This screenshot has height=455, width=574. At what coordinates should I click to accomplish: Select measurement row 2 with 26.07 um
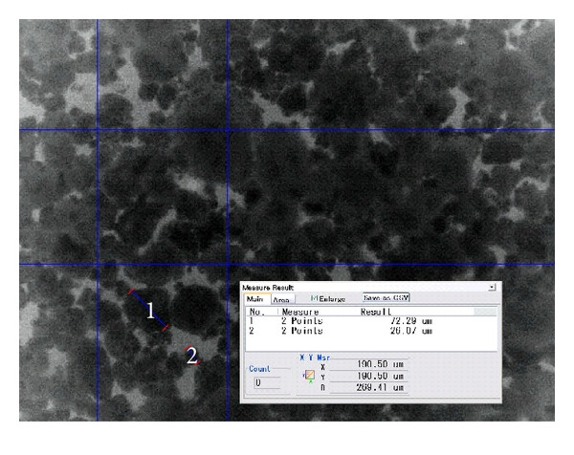pyautogui.click(x=371, y=331)
